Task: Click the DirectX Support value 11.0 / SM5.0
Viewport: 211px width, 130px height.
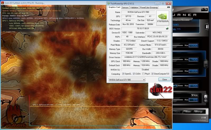Action: tap(162, 41)
